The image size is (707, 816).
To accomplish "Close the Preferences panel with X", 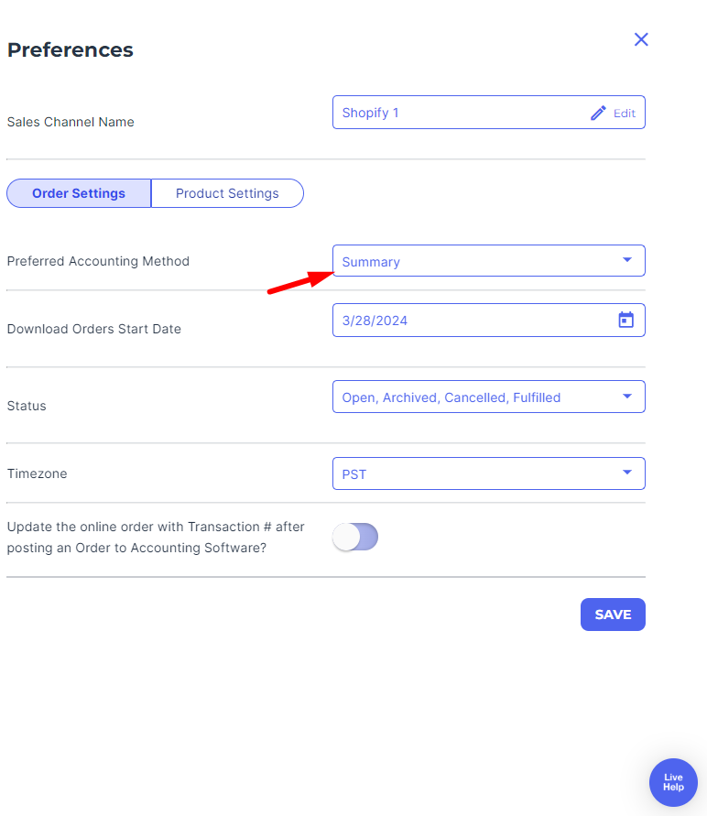I will point(641,39).
